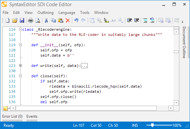Click the grayed document-with-arrow icon
This screenshot has width=190, height=129.
coord(121,20)
